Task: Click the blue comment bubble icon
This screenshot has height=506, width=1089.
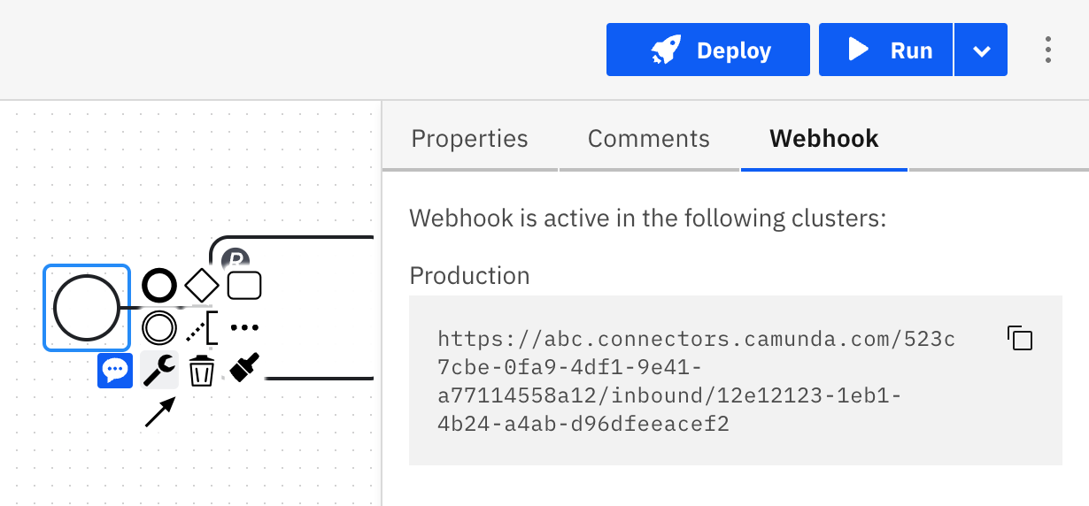Action: [x=115, y=370]
